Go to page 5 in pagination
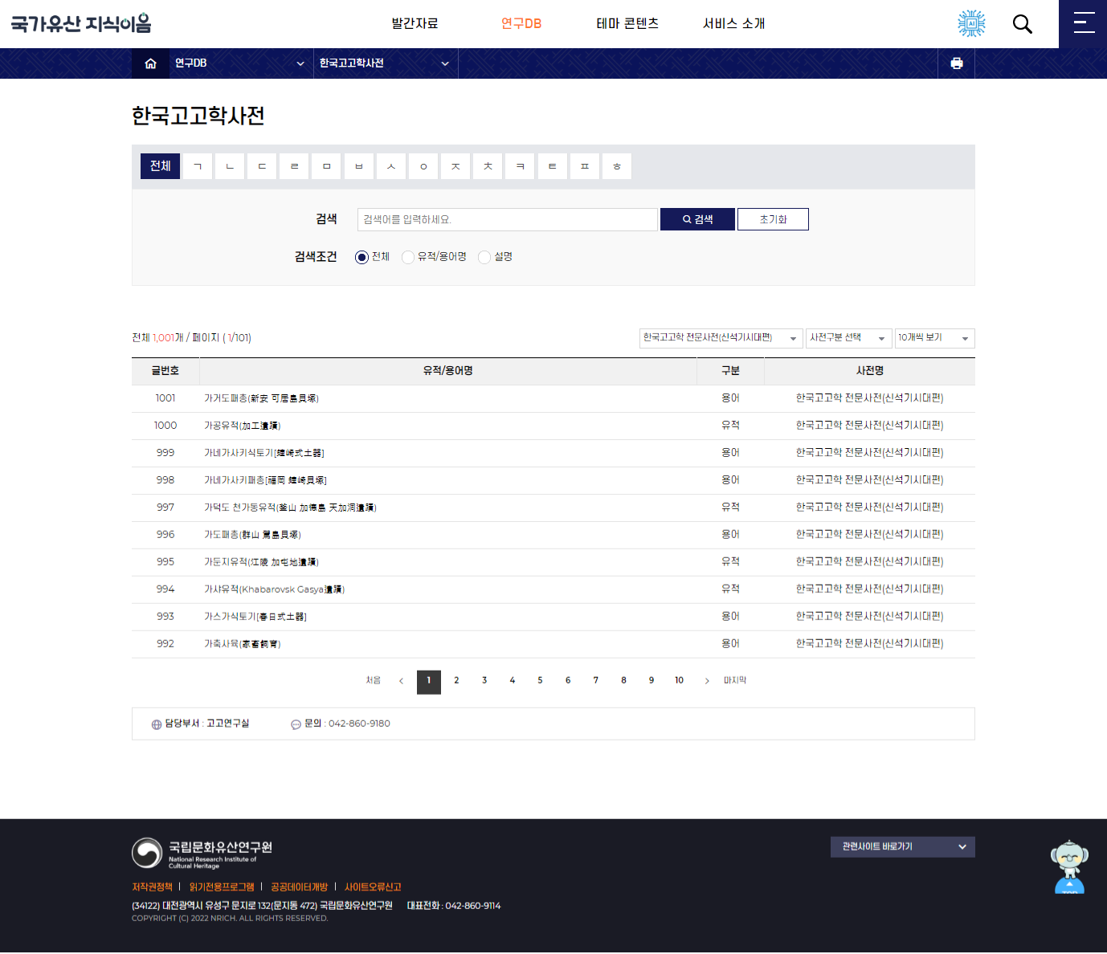This screenshot has width=1107, height=954. pos(540,681)
